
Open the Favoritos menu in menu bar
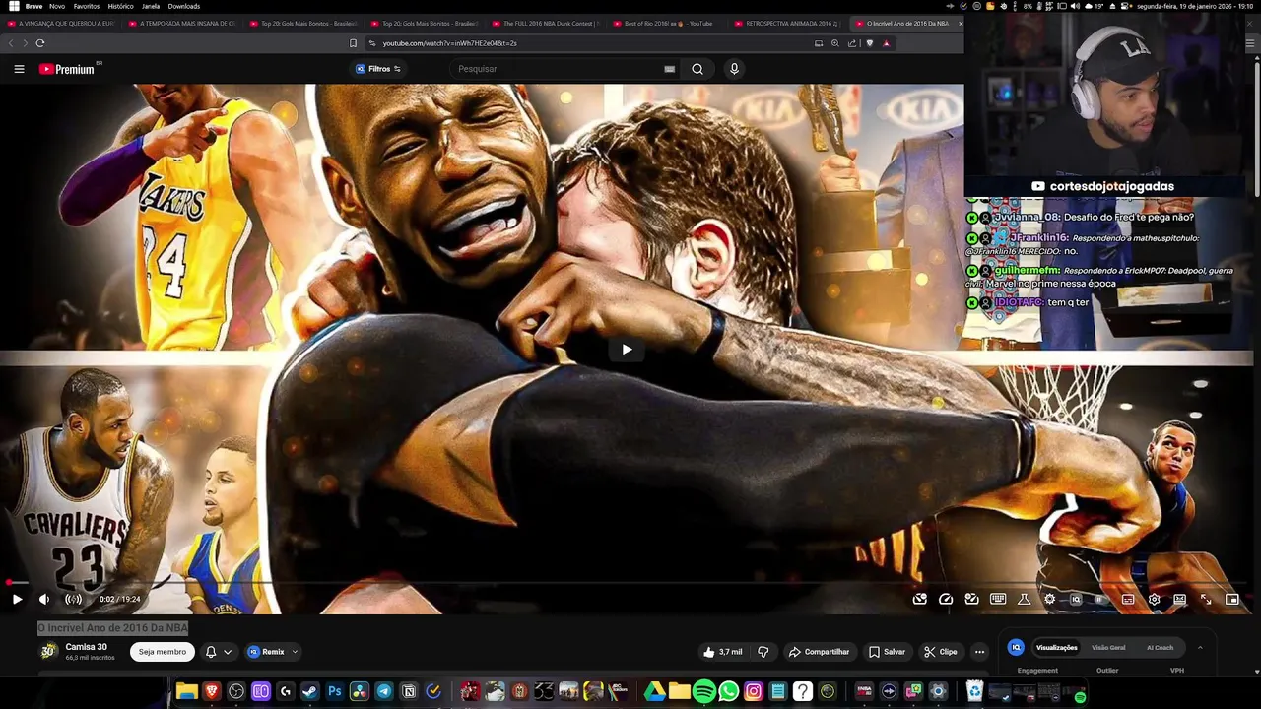87,6
